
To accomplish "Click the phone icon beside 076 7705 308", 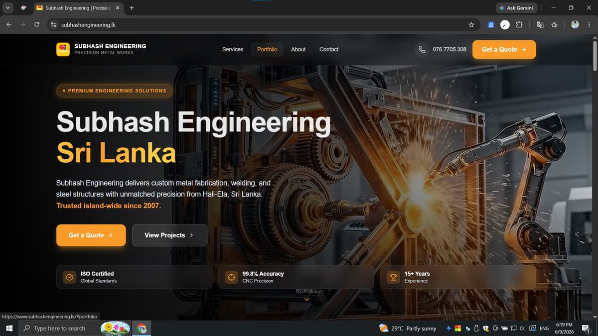I will tap(422, 49).
